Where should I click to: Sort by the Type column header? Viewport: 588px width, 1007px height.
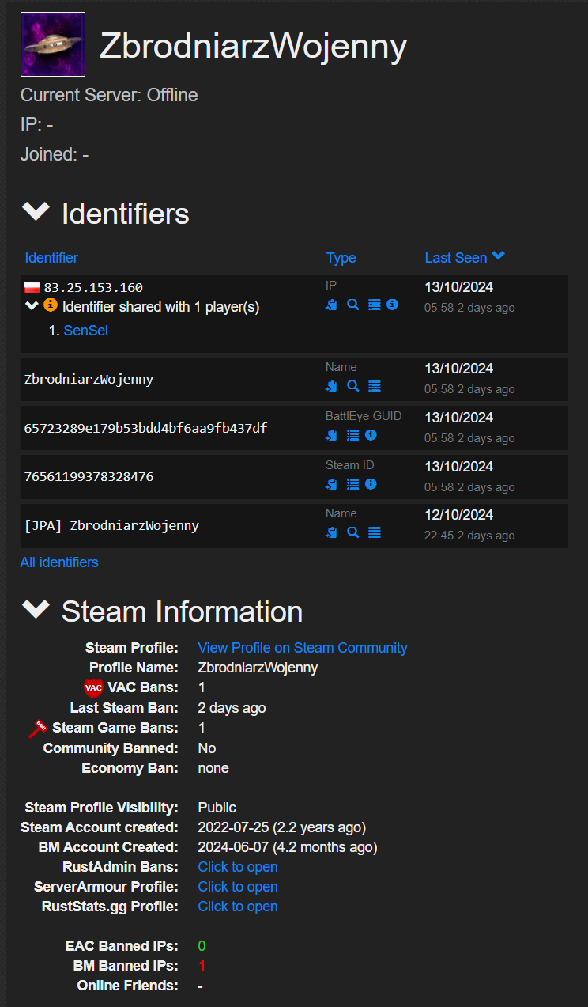341,257
